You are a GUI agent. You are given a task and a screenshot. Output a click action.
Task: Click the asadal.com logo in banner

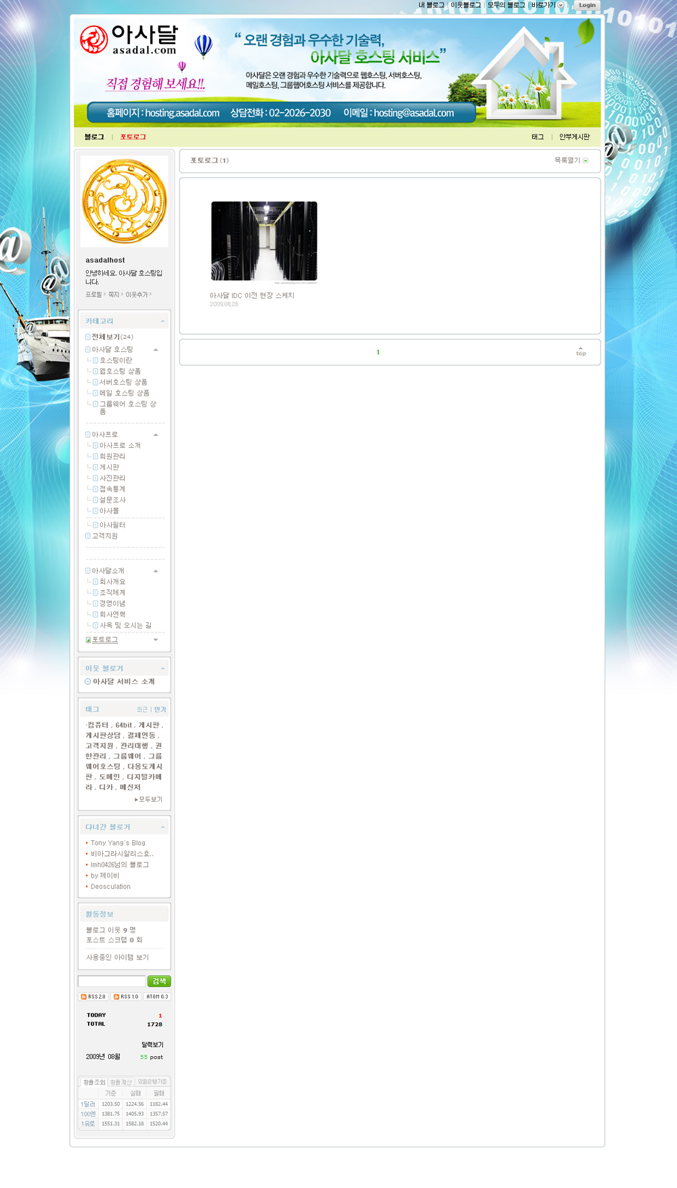tap(129, 41)
